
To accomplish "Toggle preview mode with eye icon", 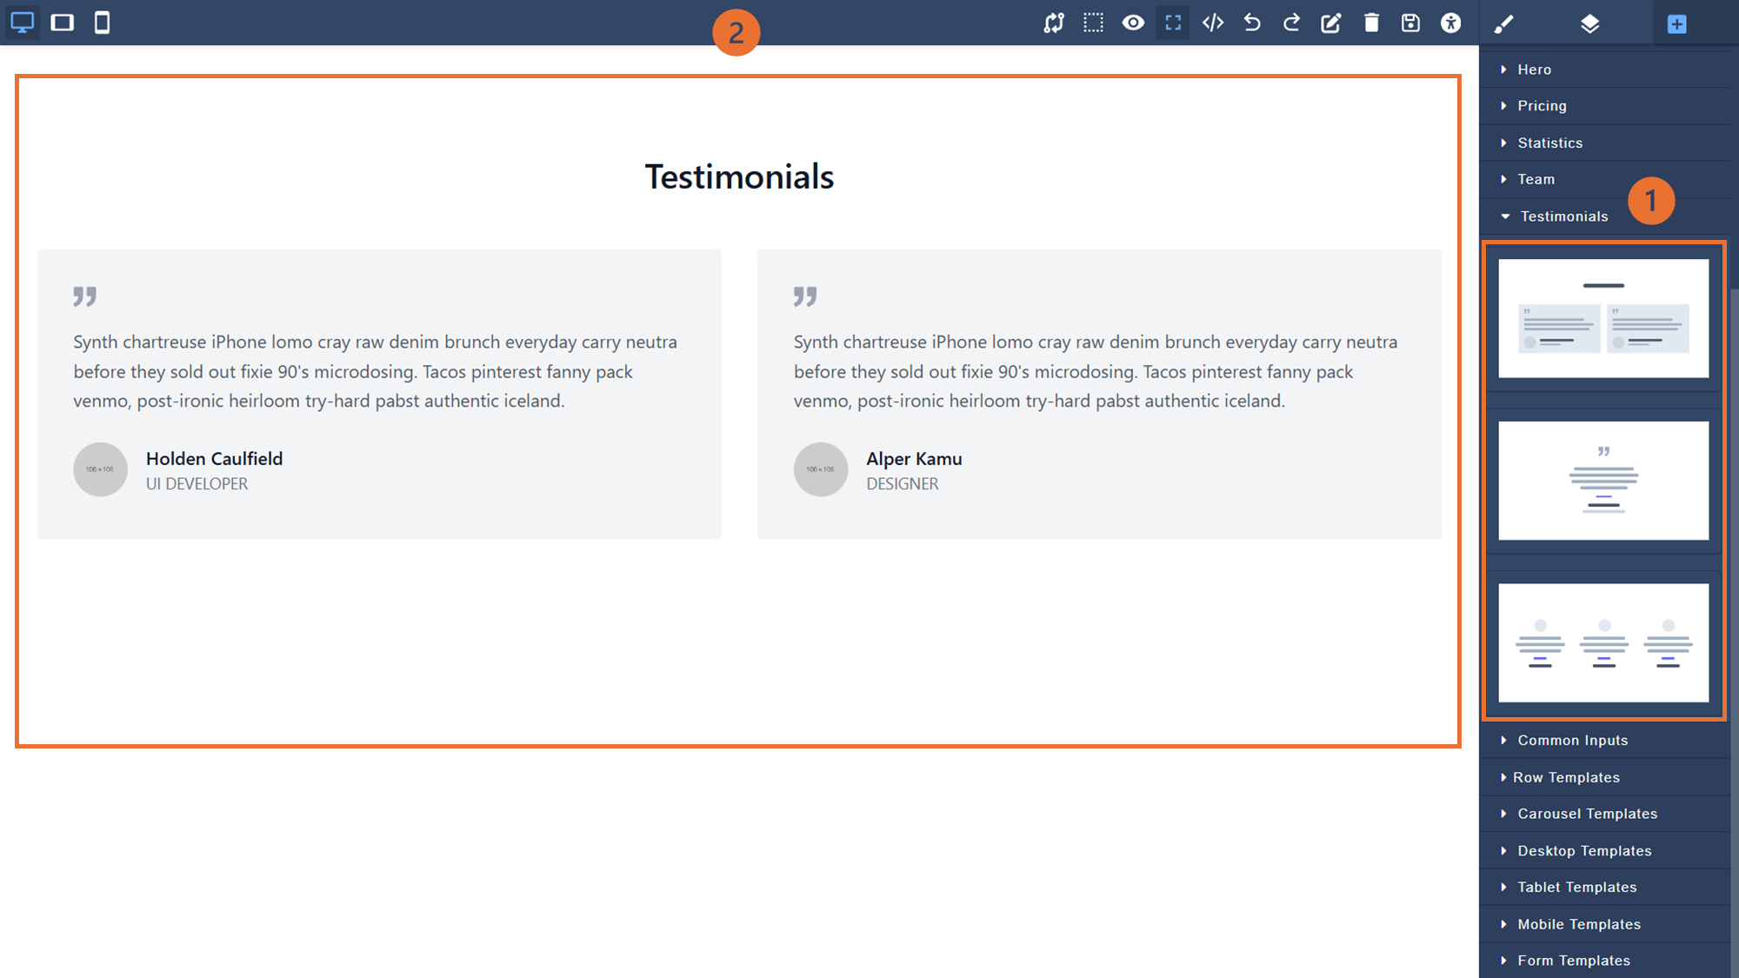I will point(1133,23).
